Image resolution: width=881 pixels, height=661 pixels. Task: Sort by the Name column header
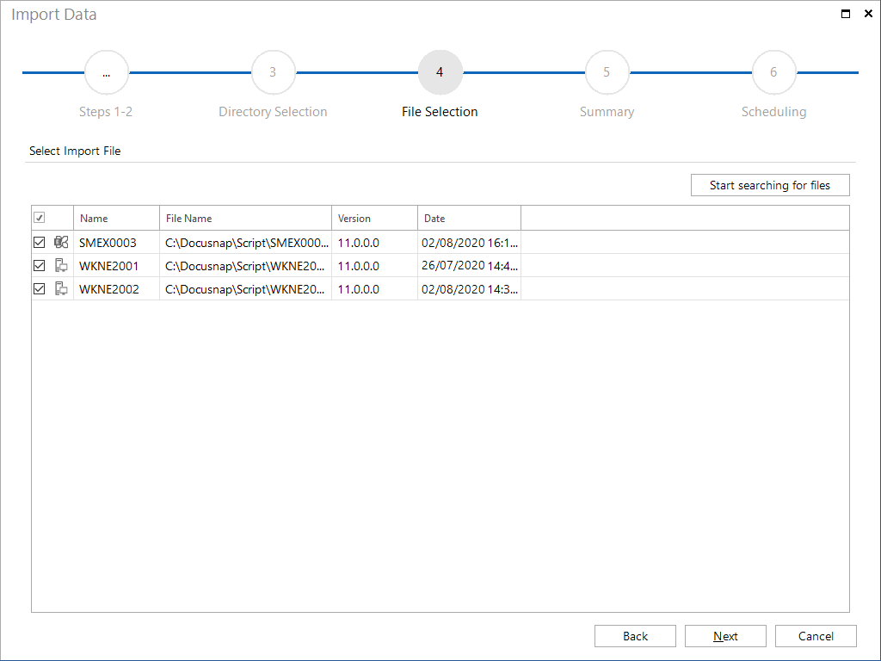click(116, 218)
